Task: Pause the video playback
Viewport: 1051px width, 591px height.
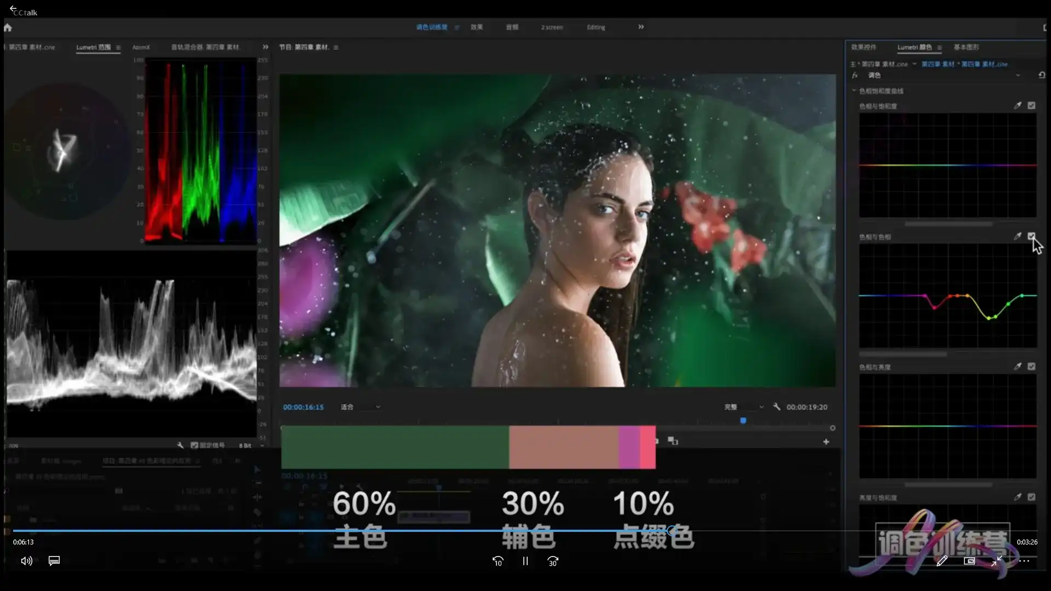Action: coord(525,561)
